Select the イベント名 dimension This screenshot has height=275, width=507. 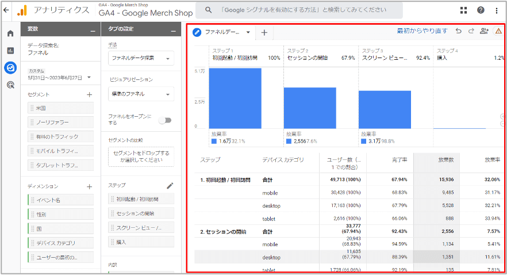(61, 200)
